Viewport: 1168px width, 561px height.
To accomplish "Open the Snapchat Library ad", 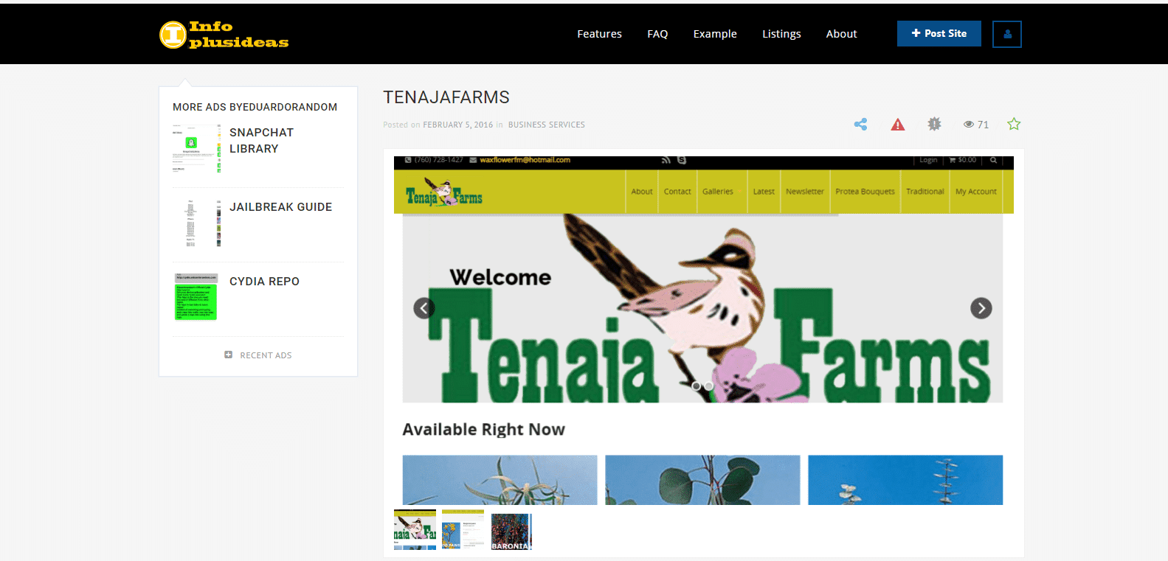I will (x=261, y=140).
